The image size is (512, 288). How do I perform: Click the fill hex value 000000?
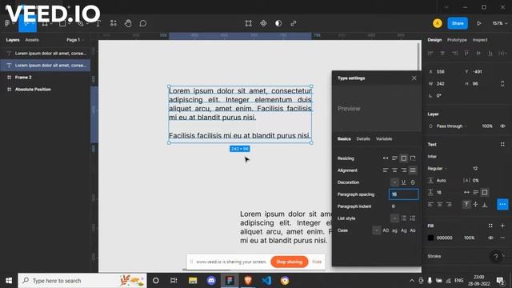point(445,238)
